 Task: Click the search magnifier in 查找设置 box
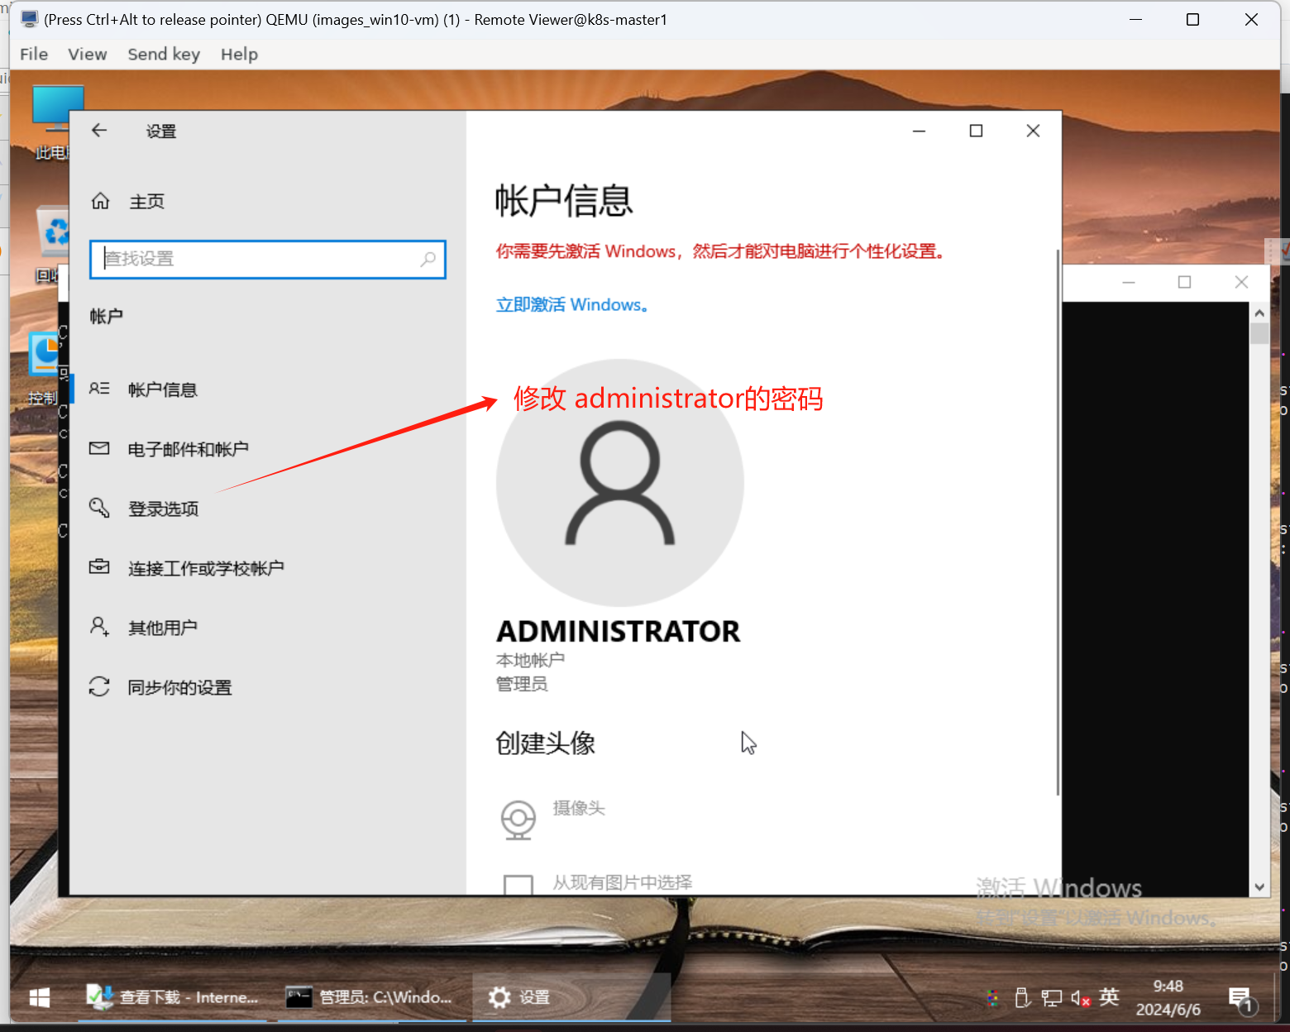click(x=428, y=259)
